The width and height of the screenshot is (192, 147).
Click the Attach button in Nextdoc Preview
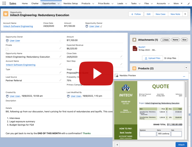(181, 144)
